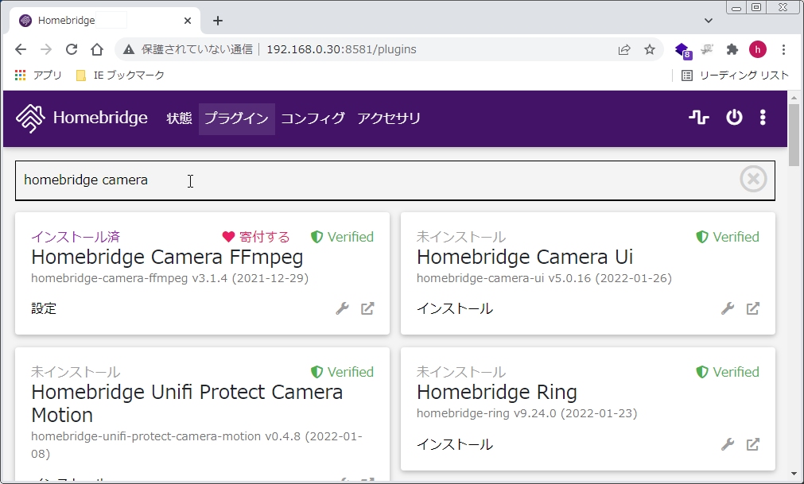This screenshot has width=804, height=484.
Task: Click 設定 on Homebridge Camera FFmpeg card
Action: [x=44, y=308]
